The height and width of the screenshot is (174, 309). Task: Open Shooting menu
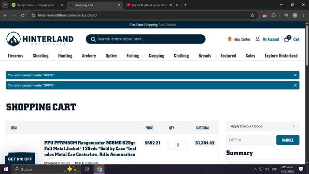41,56
